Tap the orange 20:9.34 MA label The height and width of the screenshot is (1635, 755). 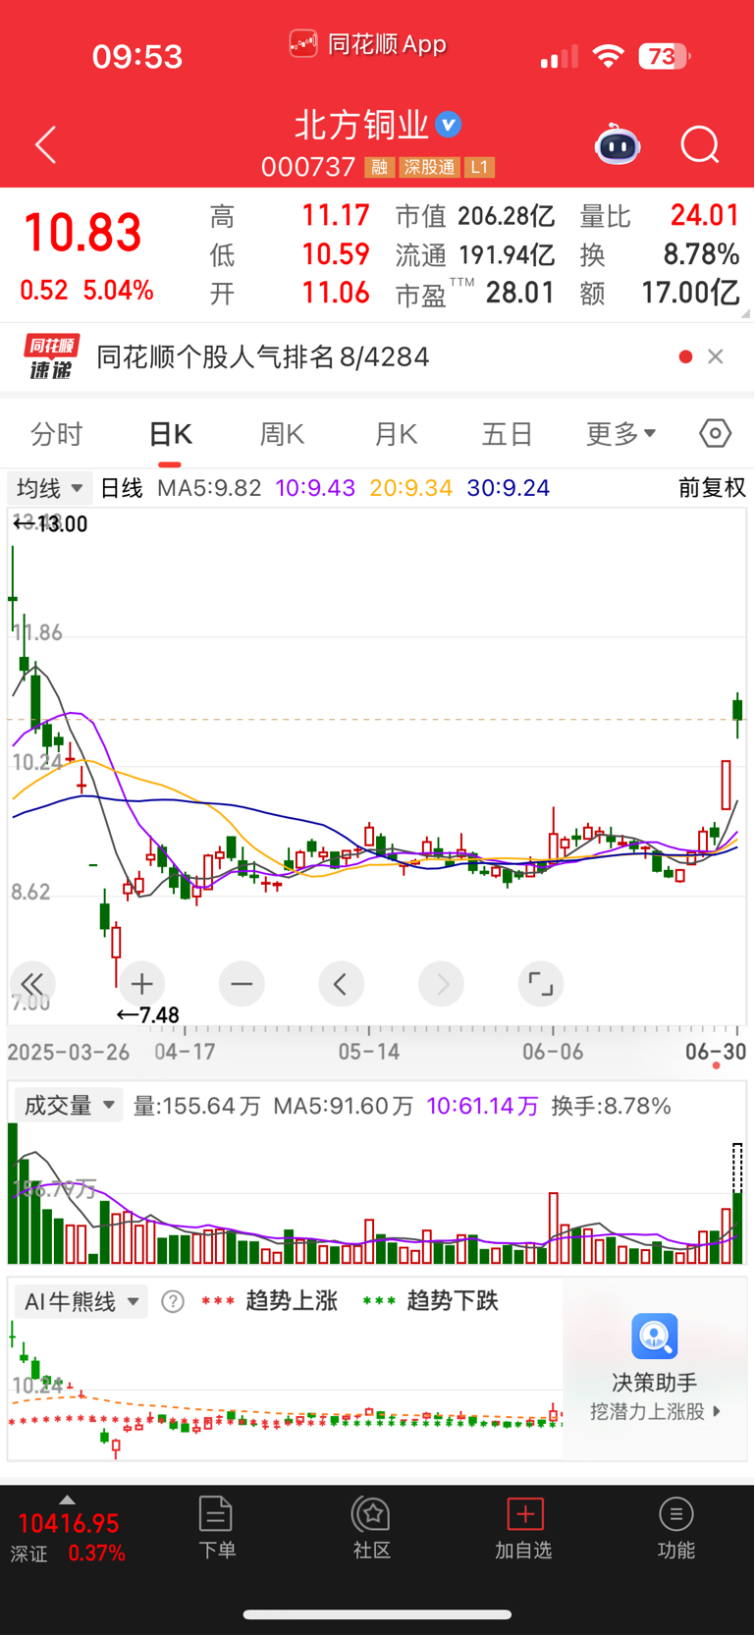[x=411, y=488]
